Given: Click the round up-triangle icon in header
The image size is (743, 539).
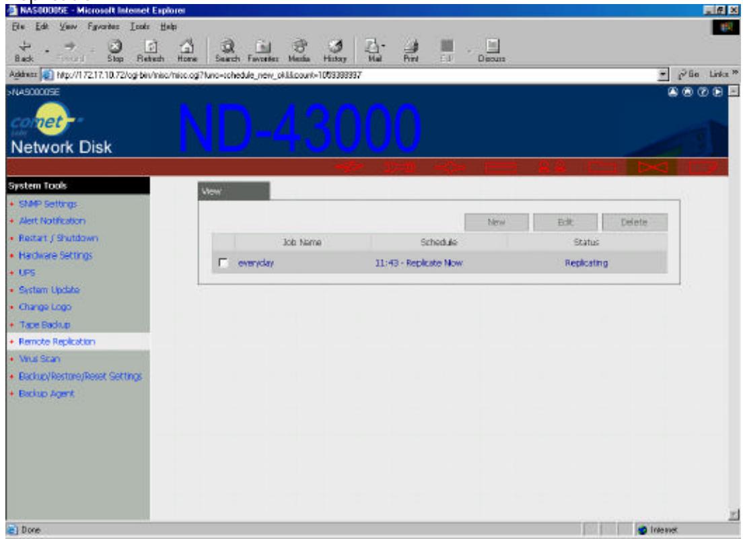Looking at the screenshot, I should pos(673,92).
